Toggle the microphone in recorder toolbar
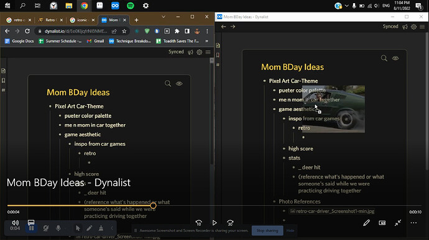Viewport: 429px width, 240px height. tap(58, 228)
